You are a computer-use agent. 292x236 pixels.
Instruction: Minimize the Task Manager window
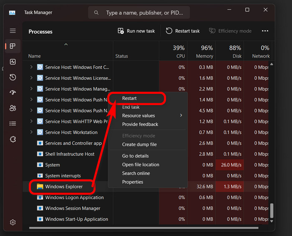tap(229, 10)
